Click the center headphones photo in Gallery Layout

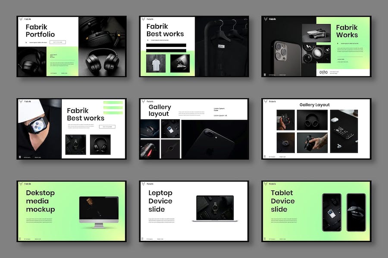coord(312,120)
